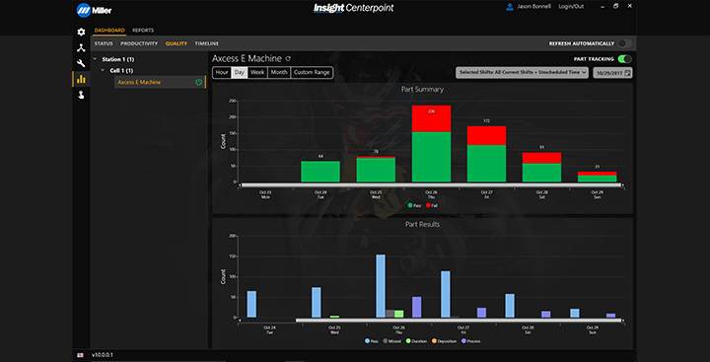Click the Part Summary horizontal scrollbar
This screenshot has width=710, height=362.
coord(432,184)
